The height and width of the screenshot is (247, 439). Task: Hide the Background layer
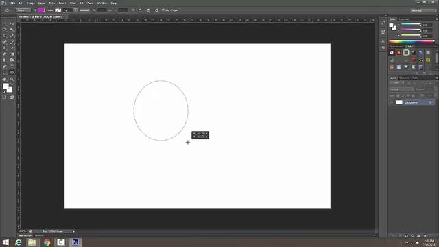click(x=392, y=102)
